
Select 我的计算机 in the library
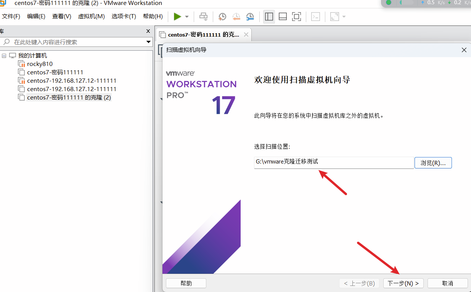32,56
